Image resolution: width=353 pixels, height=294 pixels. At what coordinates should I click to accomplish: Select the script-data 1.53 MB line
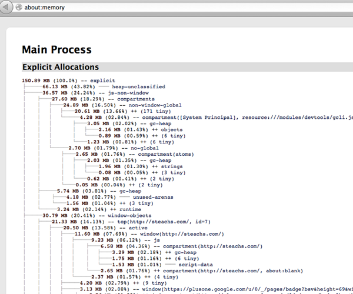162,265
